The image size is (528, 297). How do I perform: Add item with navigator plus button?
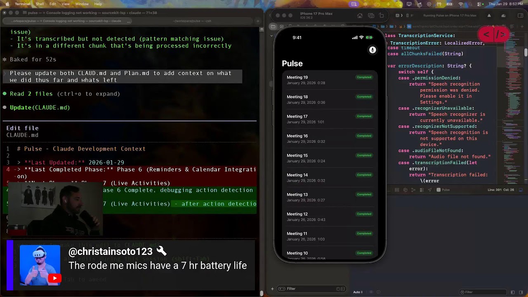[272, 289]
